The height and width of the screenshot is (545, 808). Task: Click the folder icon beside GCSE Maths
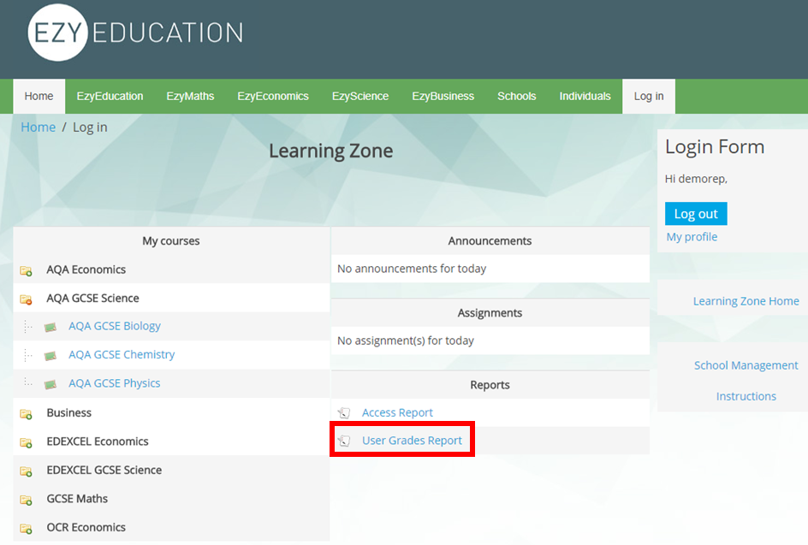point(26,500)
